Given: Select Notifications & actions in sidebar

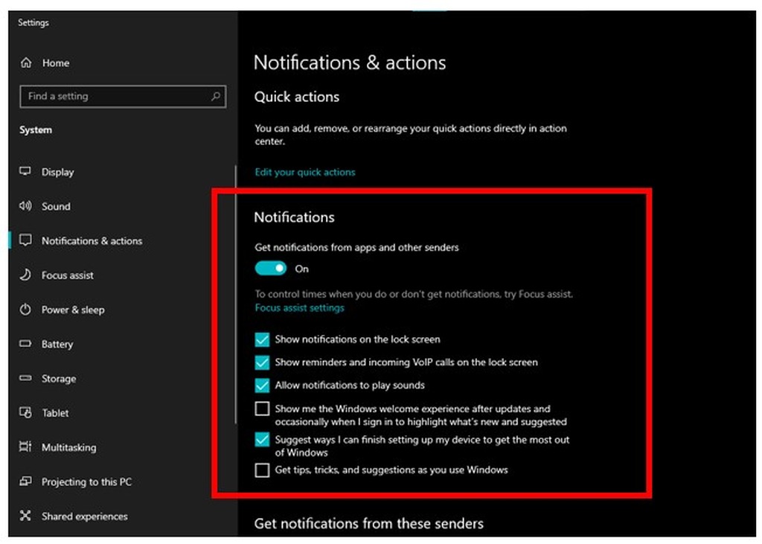Looking at the screenshot, I should click(92, 241).
